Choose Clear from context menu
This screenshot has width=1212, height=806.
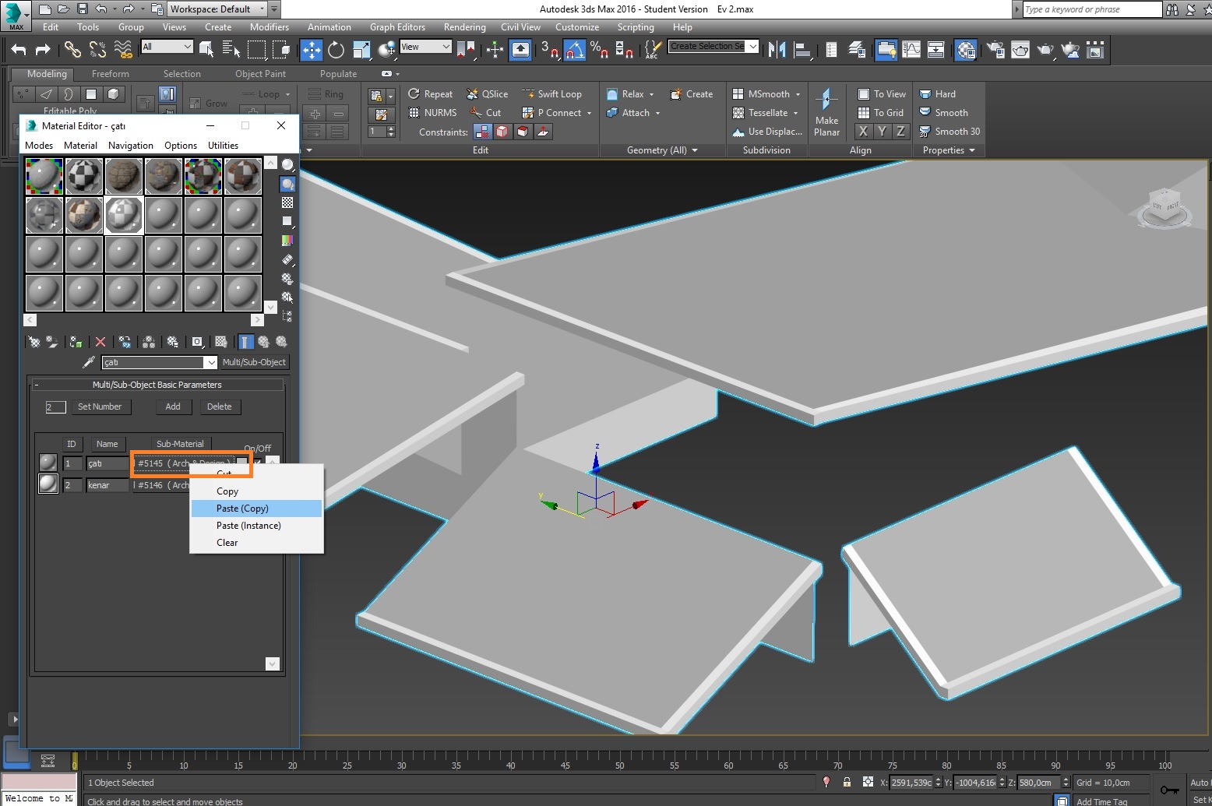(x=256, y=543)
